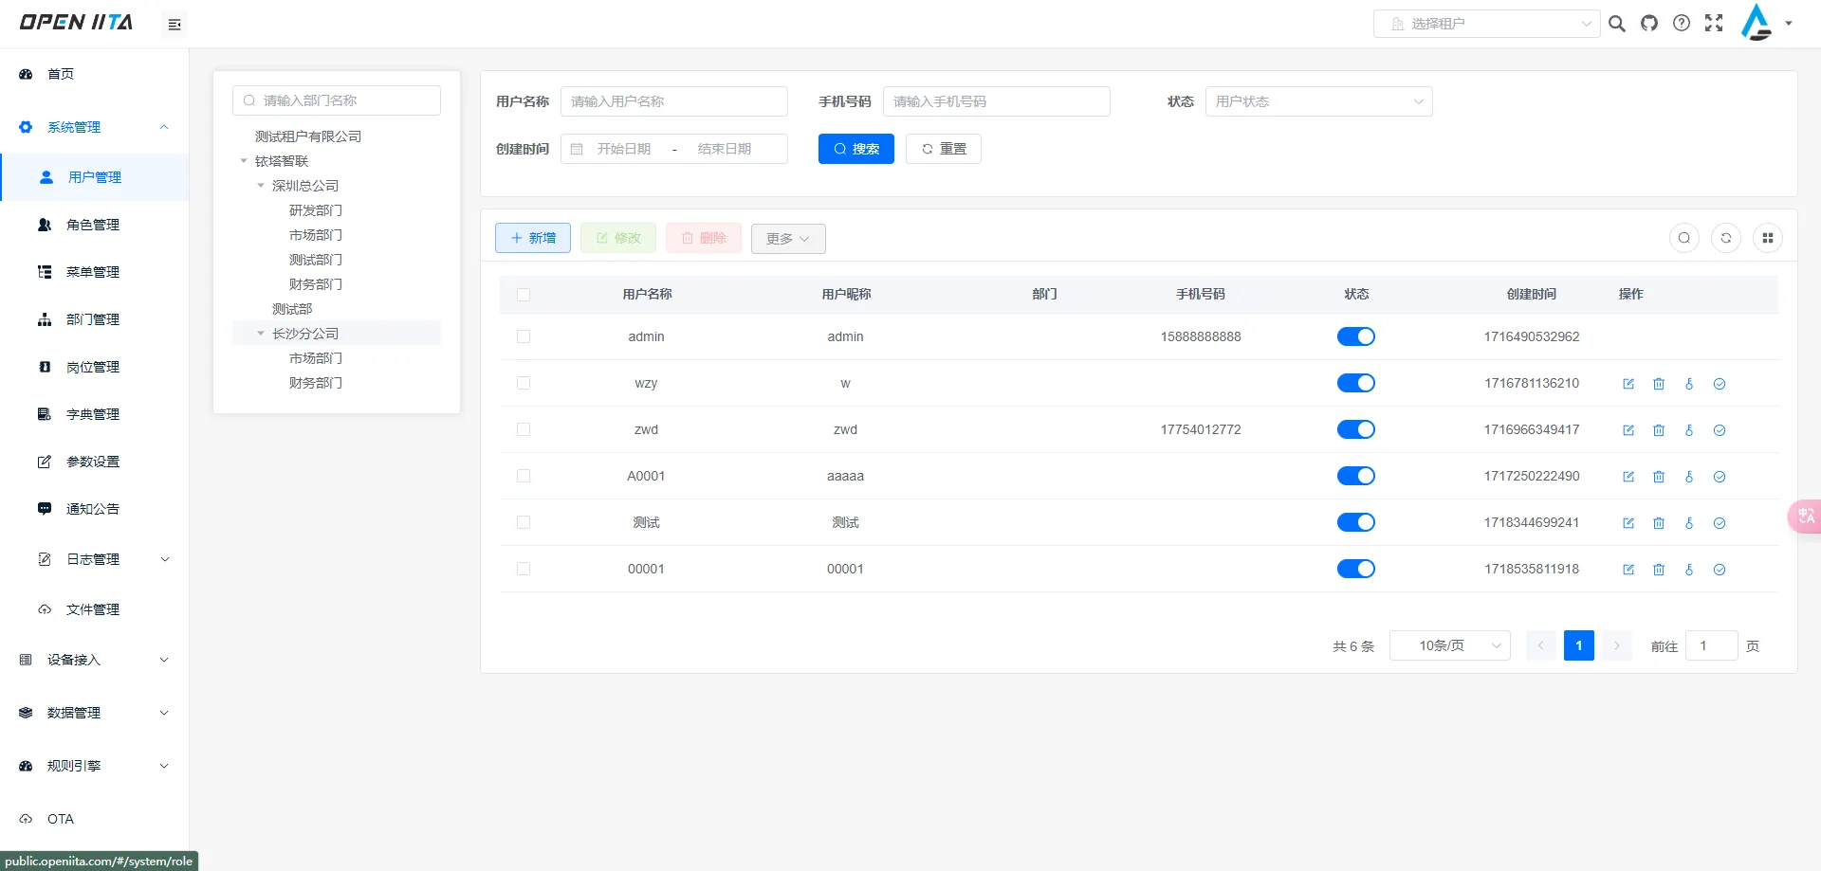
Task: Reset password for user wzy
Action: [1689, 384]
